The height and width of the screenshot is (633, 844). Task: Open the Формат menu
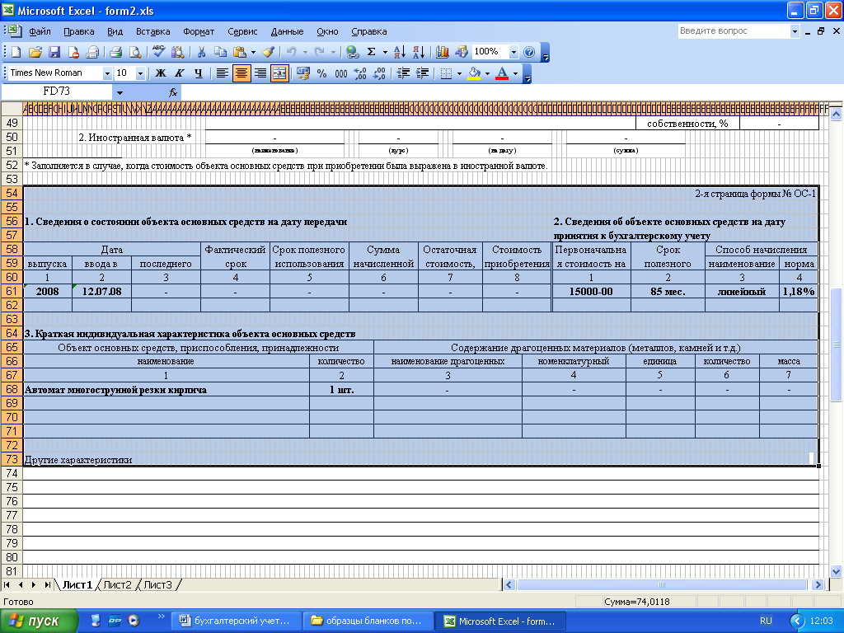pos(199,31)
